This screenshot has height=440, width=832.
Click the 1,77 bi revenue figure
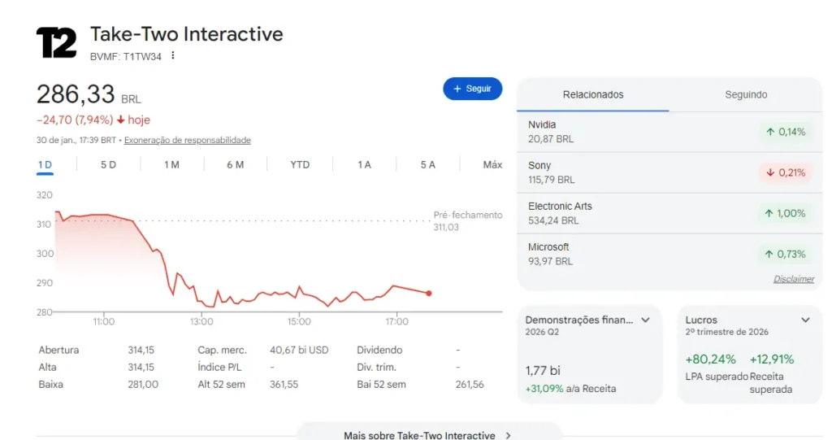543,370
